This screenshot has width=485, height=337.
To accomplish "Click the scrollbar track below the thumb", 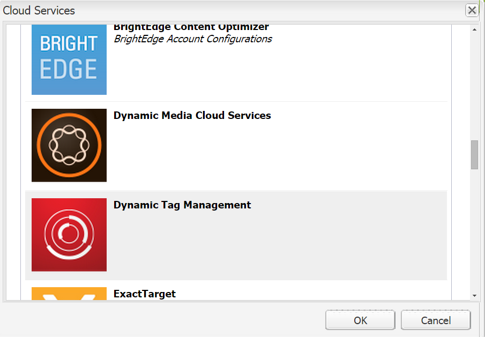I will [x=474, y=230].
